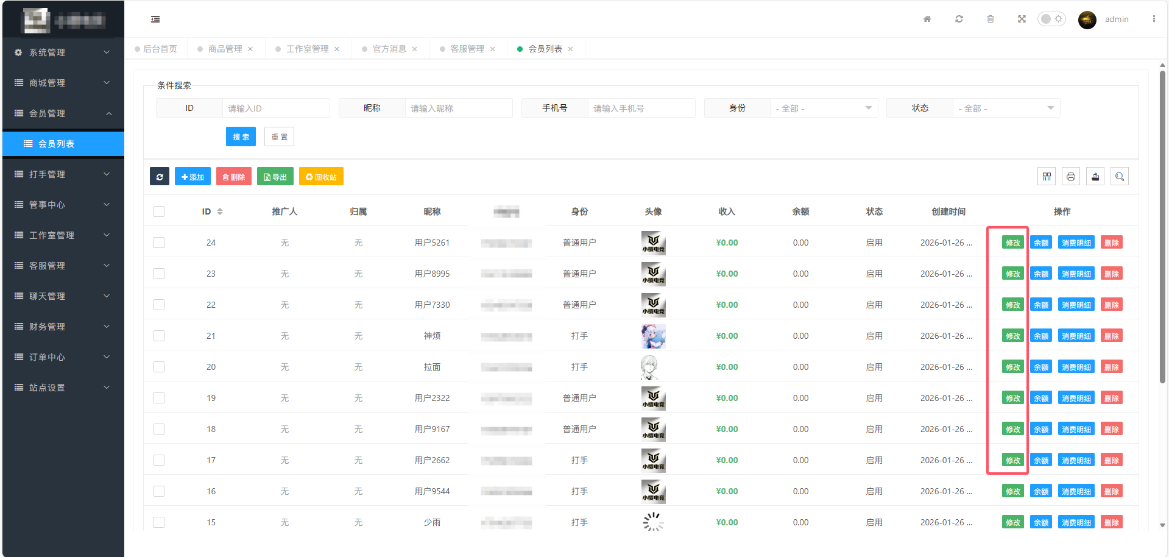The height and width of the screenshot is (557, 1169).
Task: Click the 添加 button
Action: [x=192, y=177]
